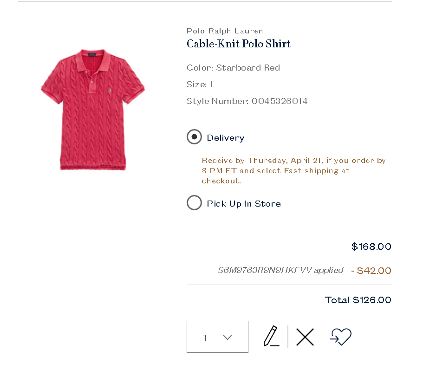Move item to wishlist with heart icon

coord(341,337)
